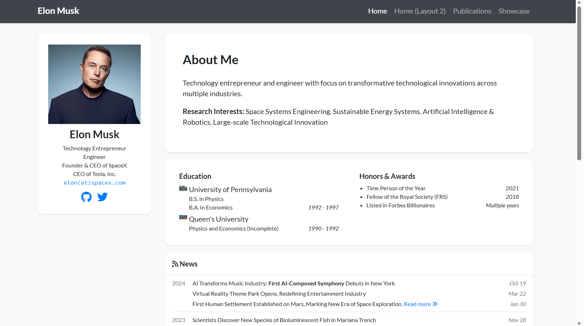Select the AI-Composed Symphony news item

click(x=293, y=284)
